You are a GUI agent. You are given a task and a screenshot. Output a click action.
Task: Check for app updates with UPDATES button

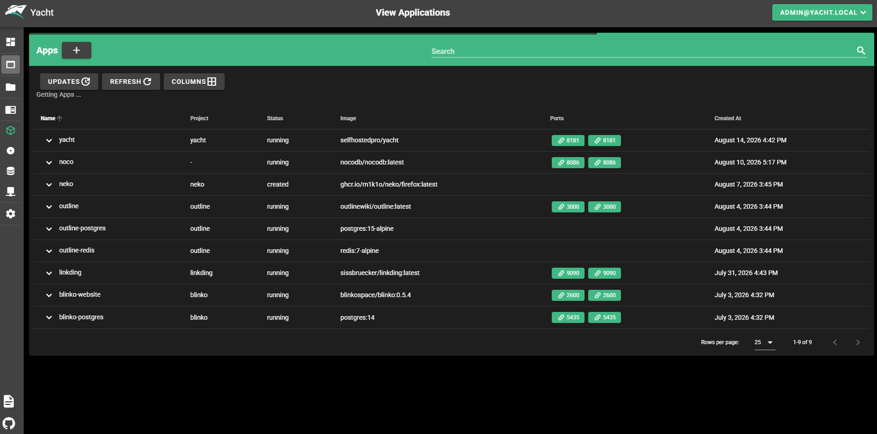pyautogui.click(x=69, y=82)
